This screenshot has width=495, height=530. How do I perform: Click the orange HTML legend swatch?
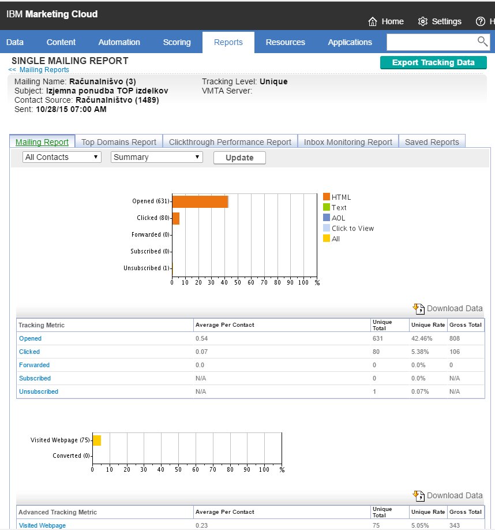pyautogui.click(x=326, y=197)
